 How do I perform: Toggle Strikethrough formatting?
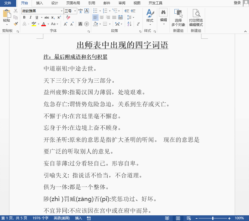(47, 17)
